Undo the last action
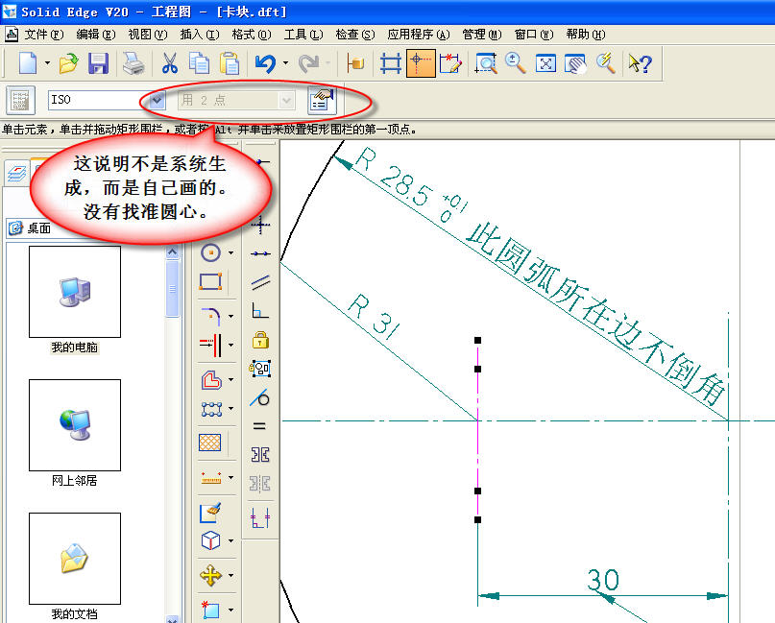The height and width of the screenshot is (623, 775). [265, 63]
